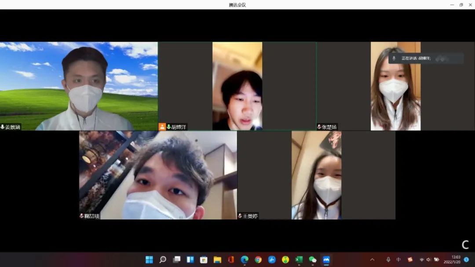
Task: Click the 姜景潮 name label with mic
Action: click(11, 127)
